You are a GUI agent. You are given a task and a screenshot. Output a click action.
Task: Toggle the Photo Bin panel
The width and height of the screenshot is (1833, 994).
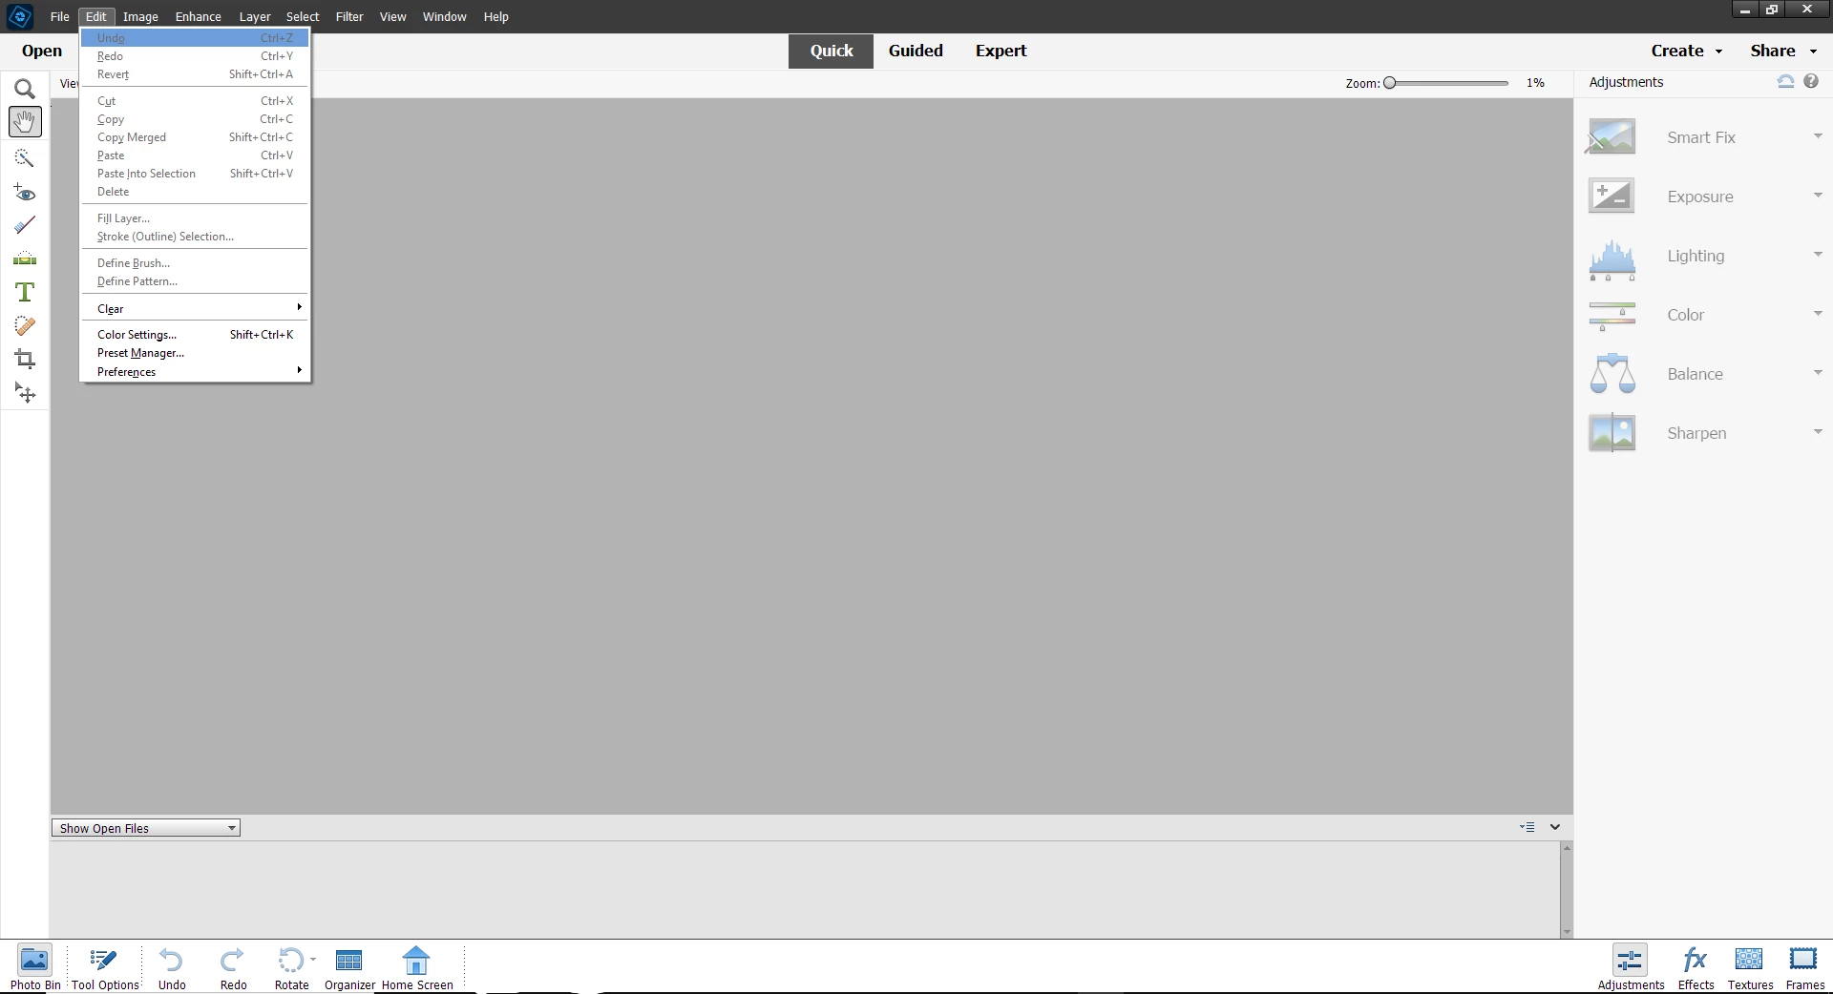point(35,968)
